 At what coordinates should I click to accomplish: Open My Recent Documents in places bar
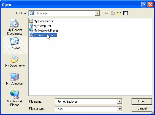tap(15, 27)
